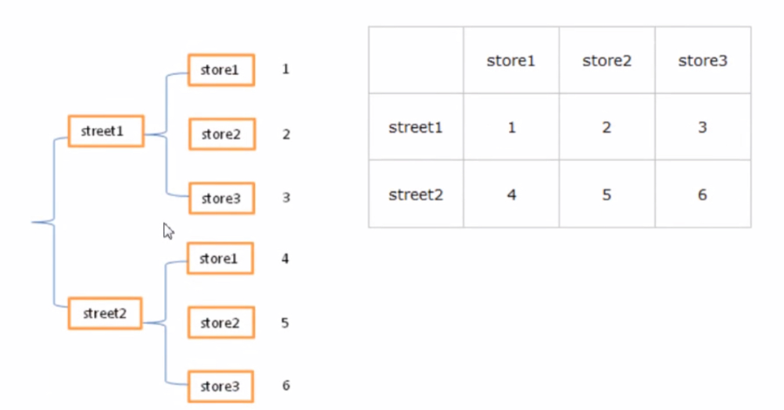Select the table cell containing value 6
Image resolution: width=784 pixels, height=410 pixels.
click(703, 194)
